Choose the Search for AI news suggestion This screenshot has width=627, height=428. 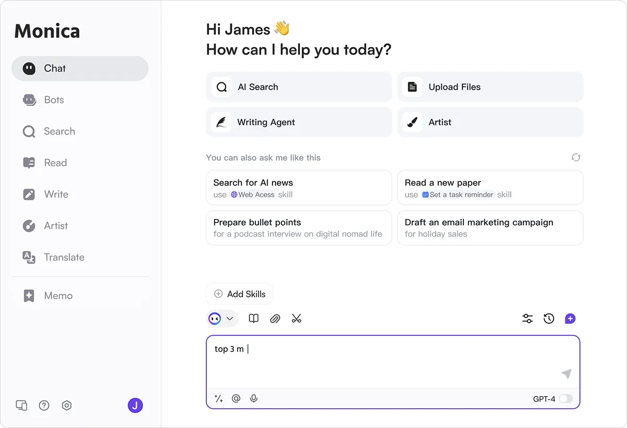coord(299,188)
